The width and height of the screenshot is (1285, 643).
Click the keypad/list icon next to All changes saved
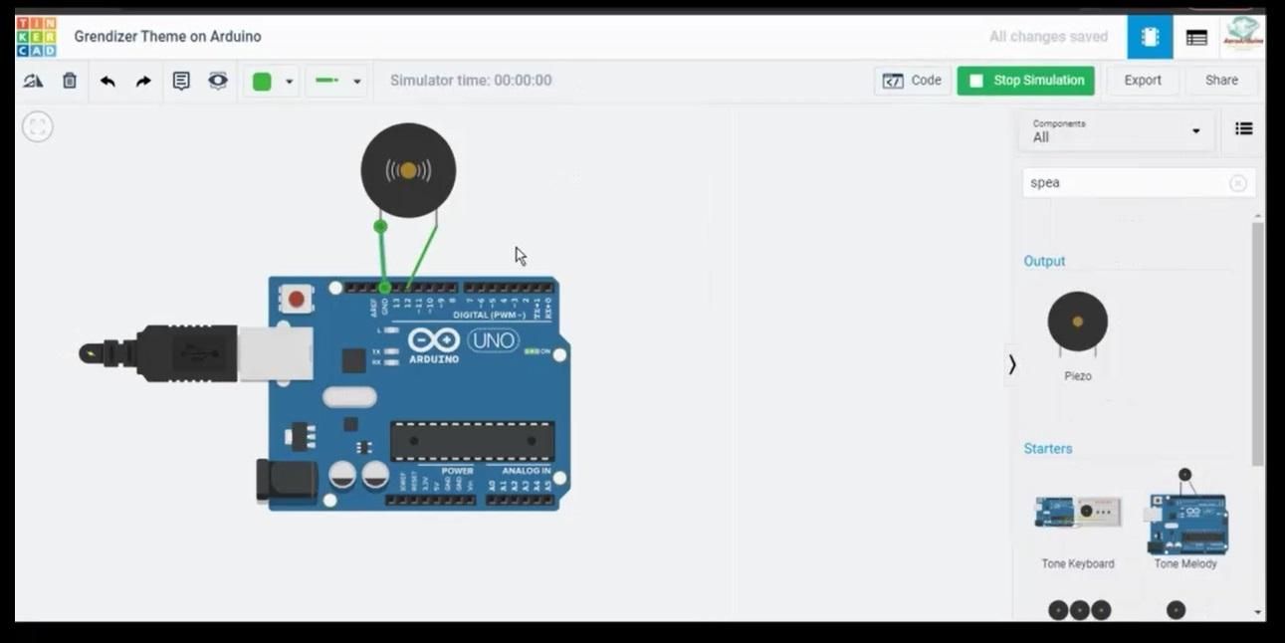(1196, 36)
